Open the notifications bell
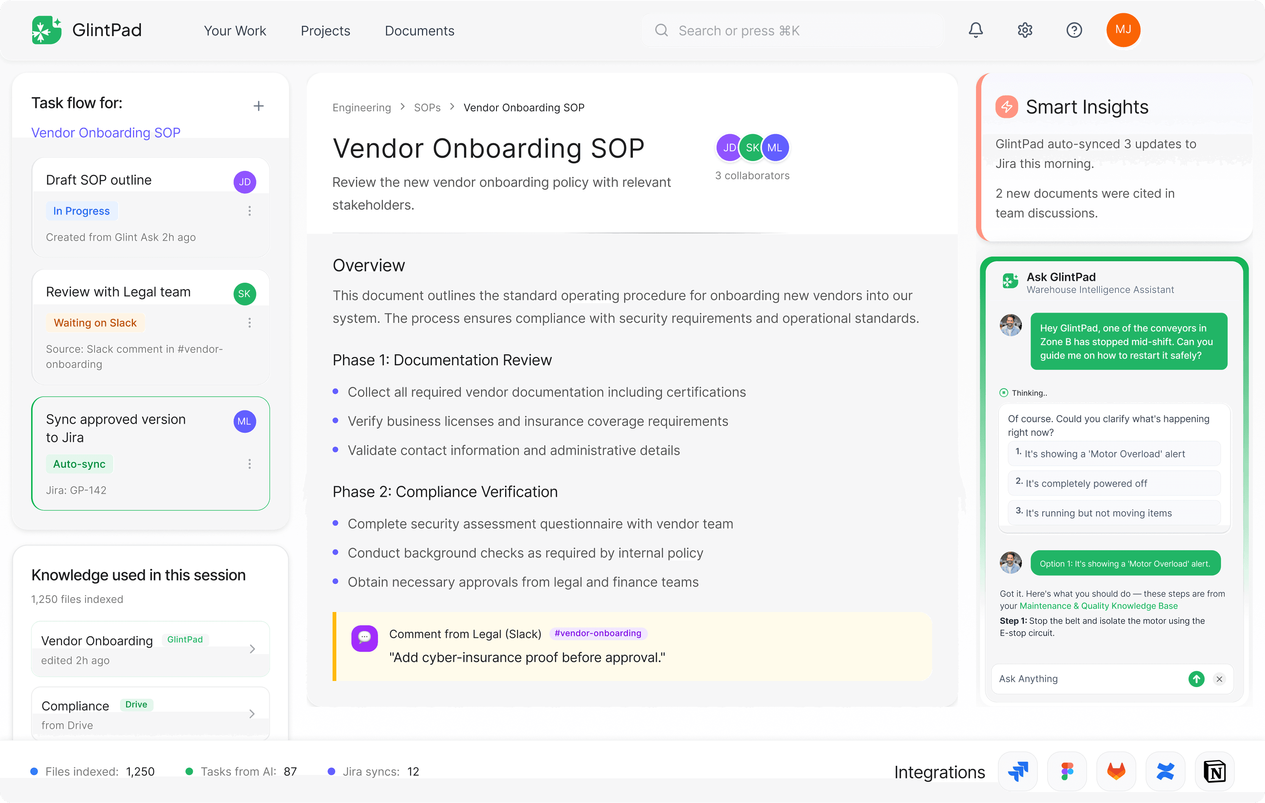The height and width of the screenshot is (803, 1265). point(976,30)
